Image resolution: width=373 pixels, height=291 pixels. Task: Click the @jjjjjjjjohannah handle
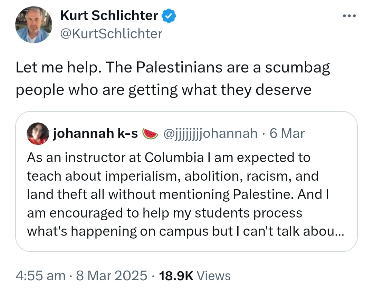pos(210,133)
